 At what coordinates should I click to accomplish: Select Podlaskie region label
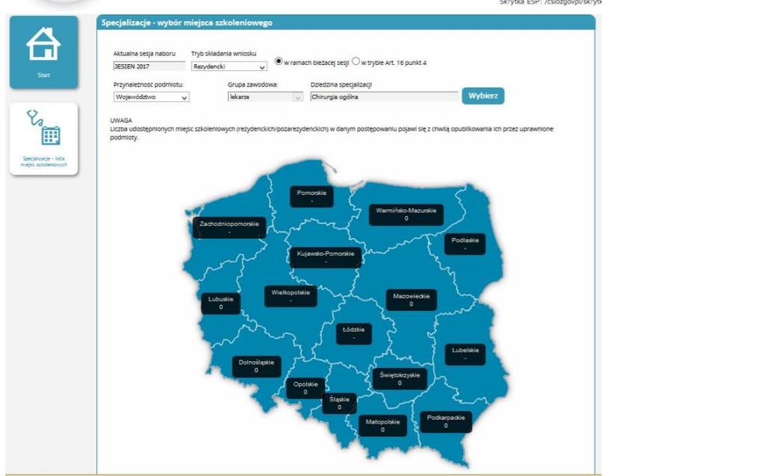465,244
